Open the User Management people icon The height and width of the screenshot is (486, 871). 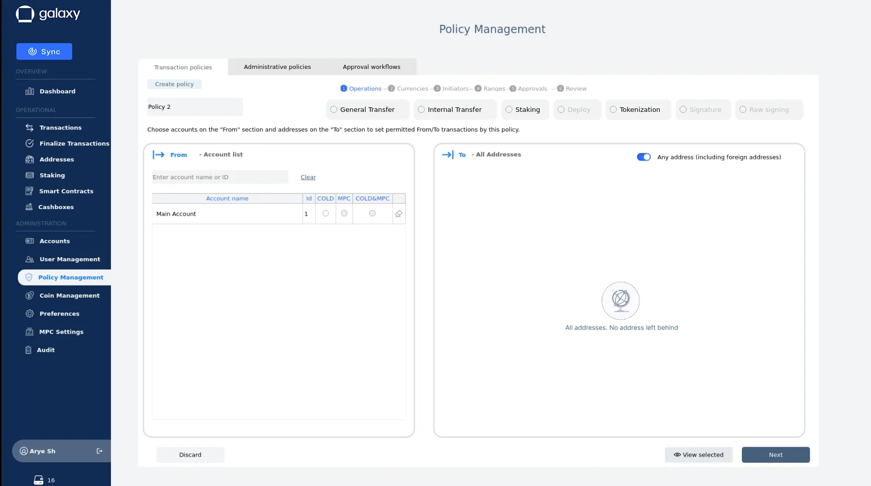(x=30, y=259)
